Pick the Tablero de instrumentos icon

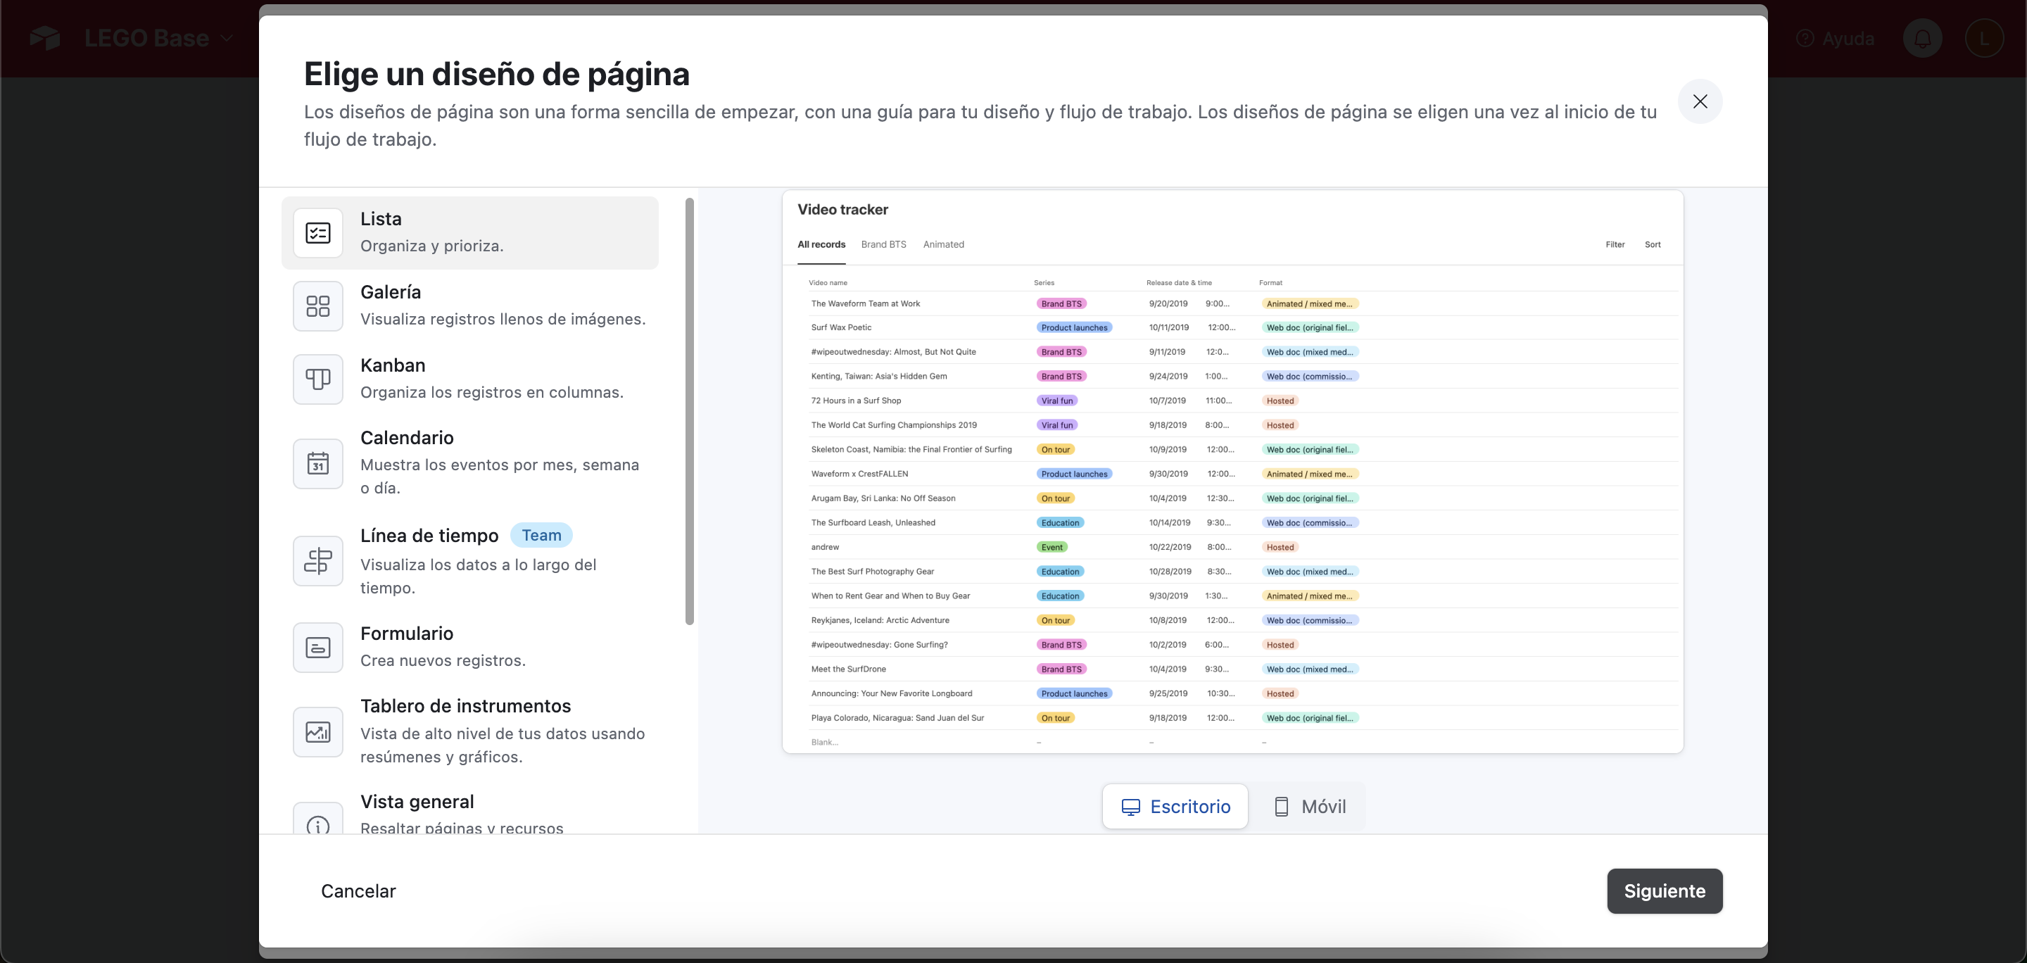click(x=318, y=731)
